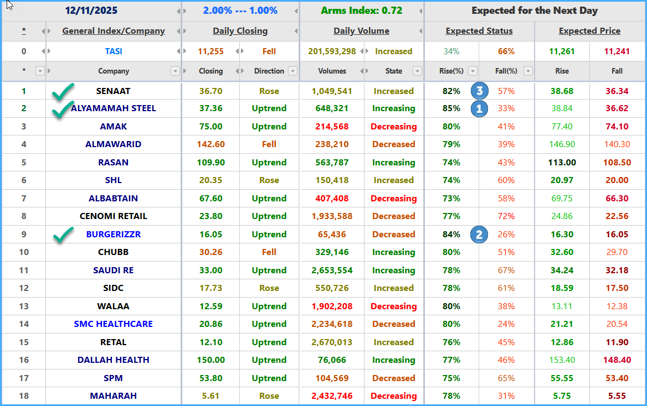
Task: Click the General Index/Company header link
Action: tap(114, 31)
